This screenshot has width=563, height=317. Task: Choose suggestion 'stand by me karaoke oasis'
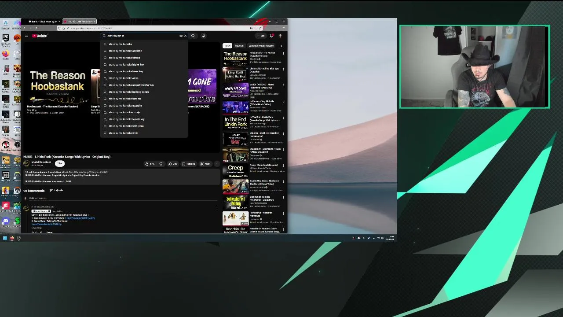coord(144,78)
